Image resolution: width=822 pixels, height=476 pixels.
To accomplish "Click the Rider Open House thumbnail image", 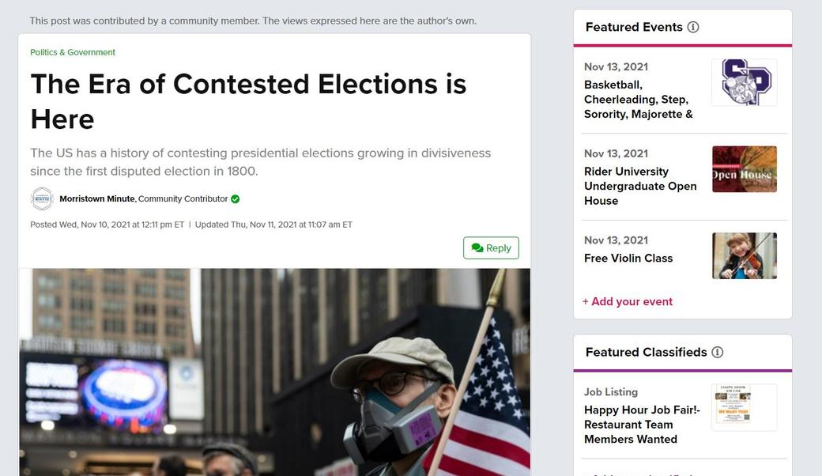I will (x=744, y=169).
